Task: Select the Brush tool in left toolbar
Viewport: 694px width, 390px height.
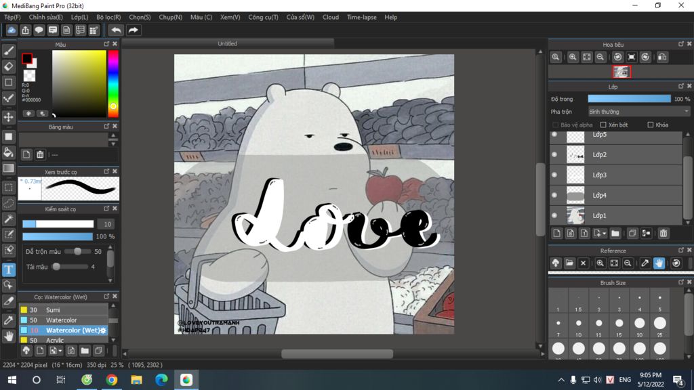Action: (8, 51)
